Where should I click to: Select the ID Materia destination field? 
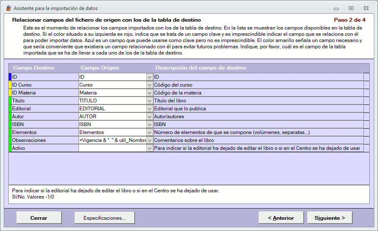point(45,93)
